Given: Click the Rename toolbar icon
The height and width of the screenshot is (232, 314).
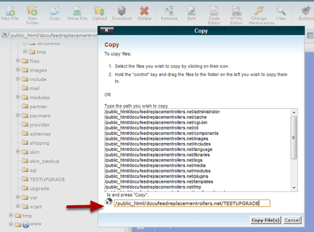Looking at the screenshot, I should click(x=169, y=11).
